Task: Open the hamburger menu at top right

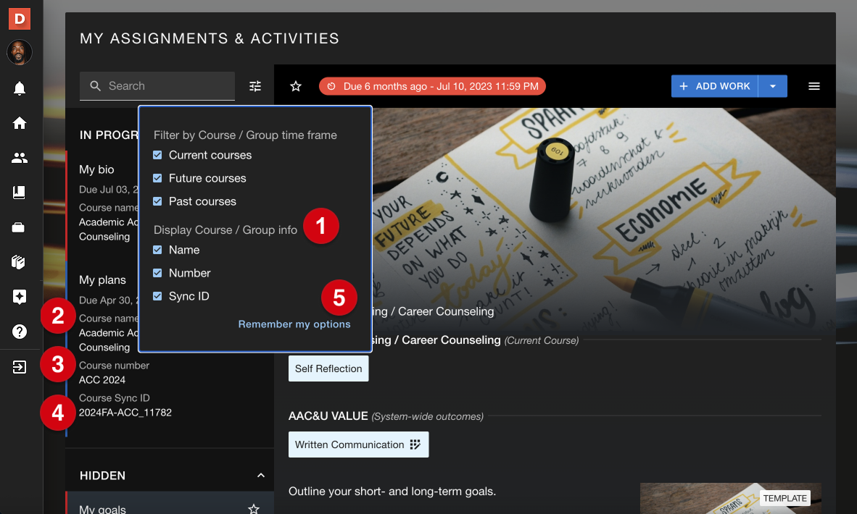Action: pyautogui.click(x=813, y=86)
